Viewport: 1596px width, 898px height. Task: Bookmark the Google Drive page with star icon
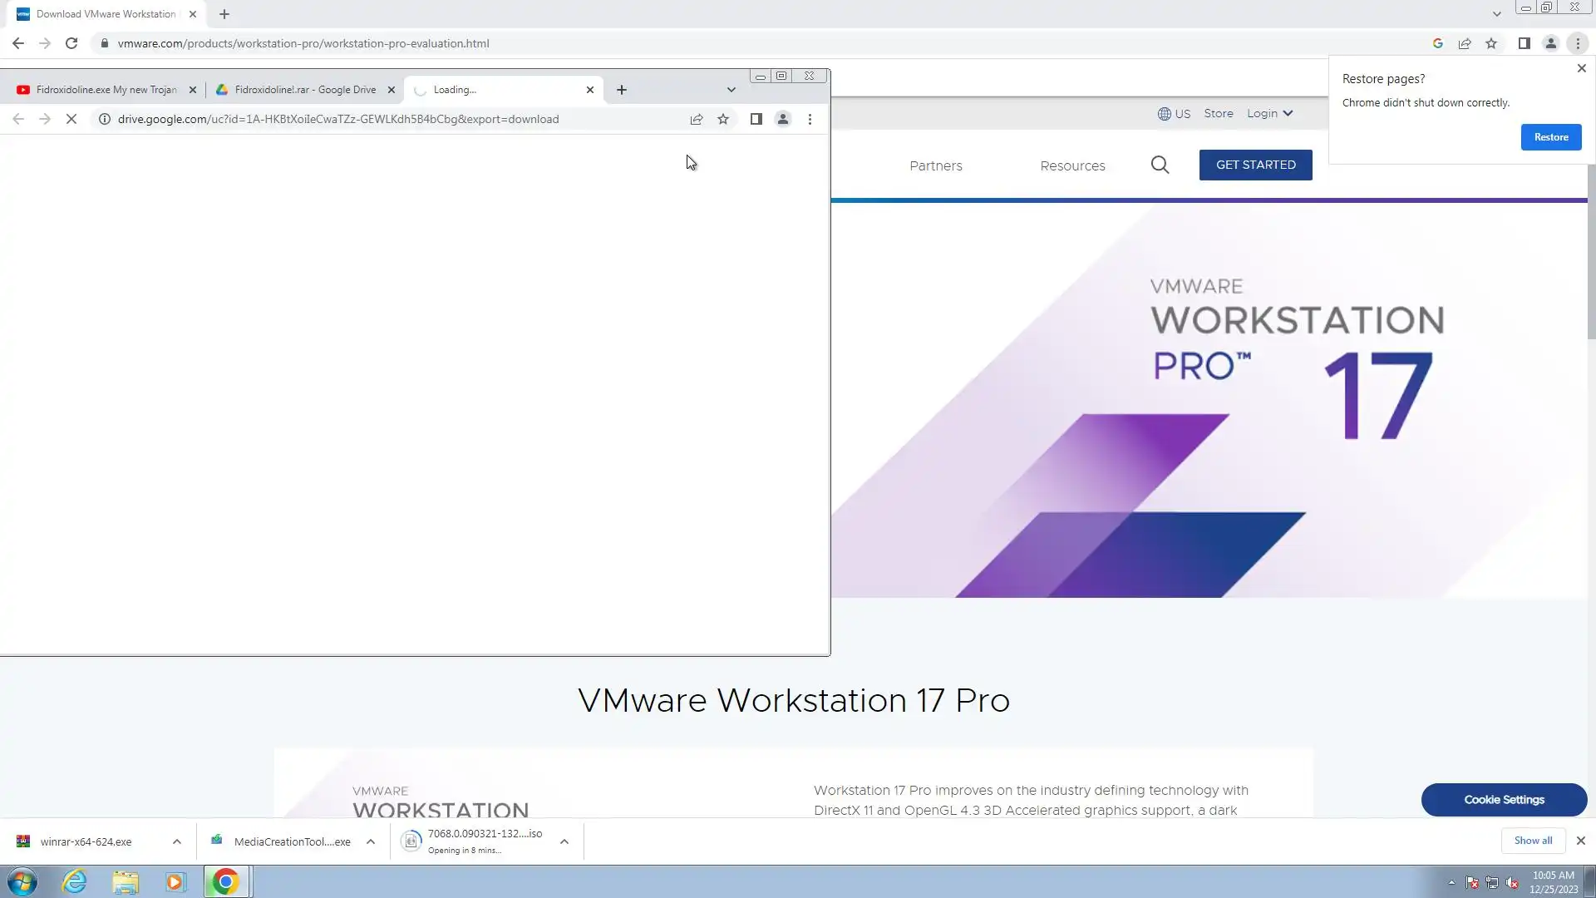pos(723,119)
